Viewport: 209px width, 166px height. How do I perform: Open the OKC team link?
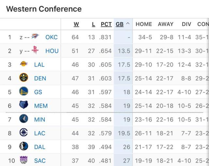click(52, 37)
